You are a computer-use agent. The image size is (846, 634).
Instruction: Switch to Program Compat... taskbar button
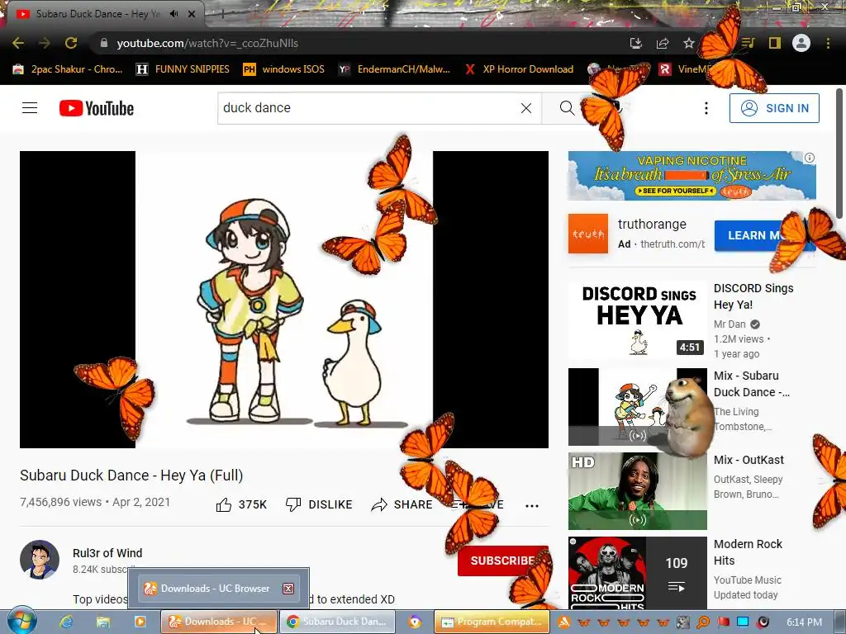(x=492, y=622)
